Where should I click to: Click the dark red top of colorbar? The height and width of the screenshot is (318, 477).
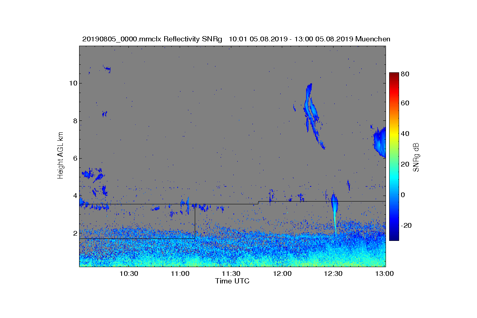click(x=394, y=76)
